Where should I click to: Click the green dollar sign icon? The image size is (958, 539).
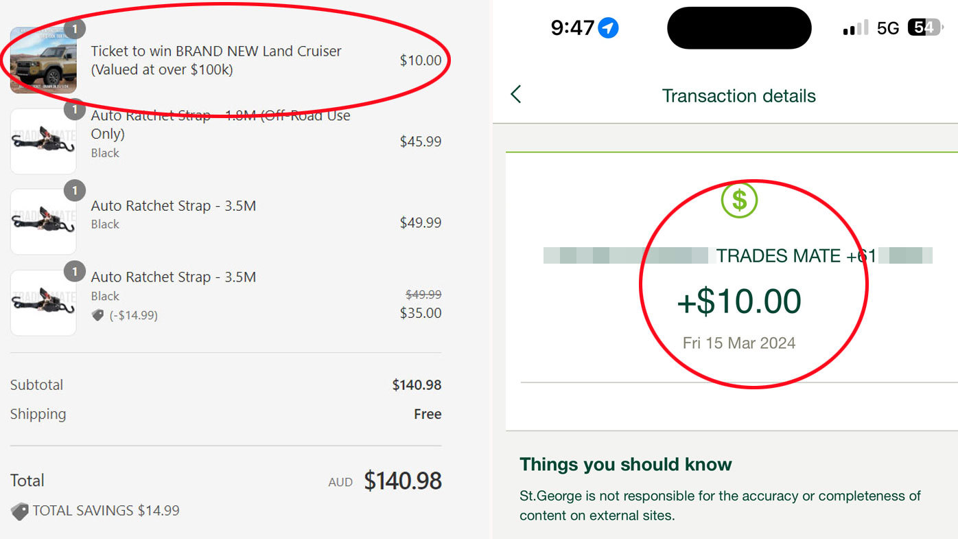pyautogui.click(x=739, y=200)
